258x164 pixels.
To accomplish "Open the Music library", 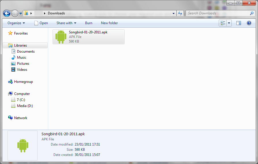I will pos(22,58).
